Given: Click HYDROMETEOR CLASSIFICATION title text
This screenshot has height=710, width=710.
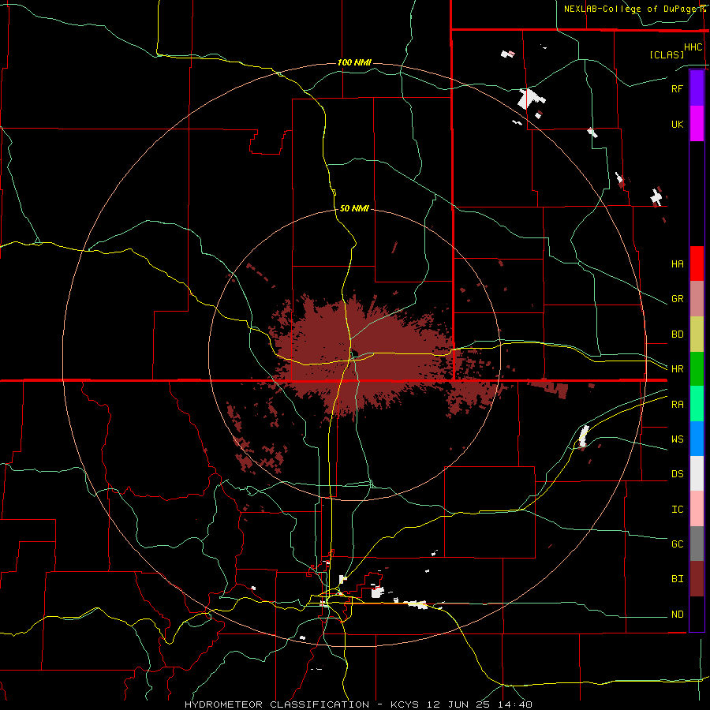Looking at the screenshot, I should click(x=277, y=704).
